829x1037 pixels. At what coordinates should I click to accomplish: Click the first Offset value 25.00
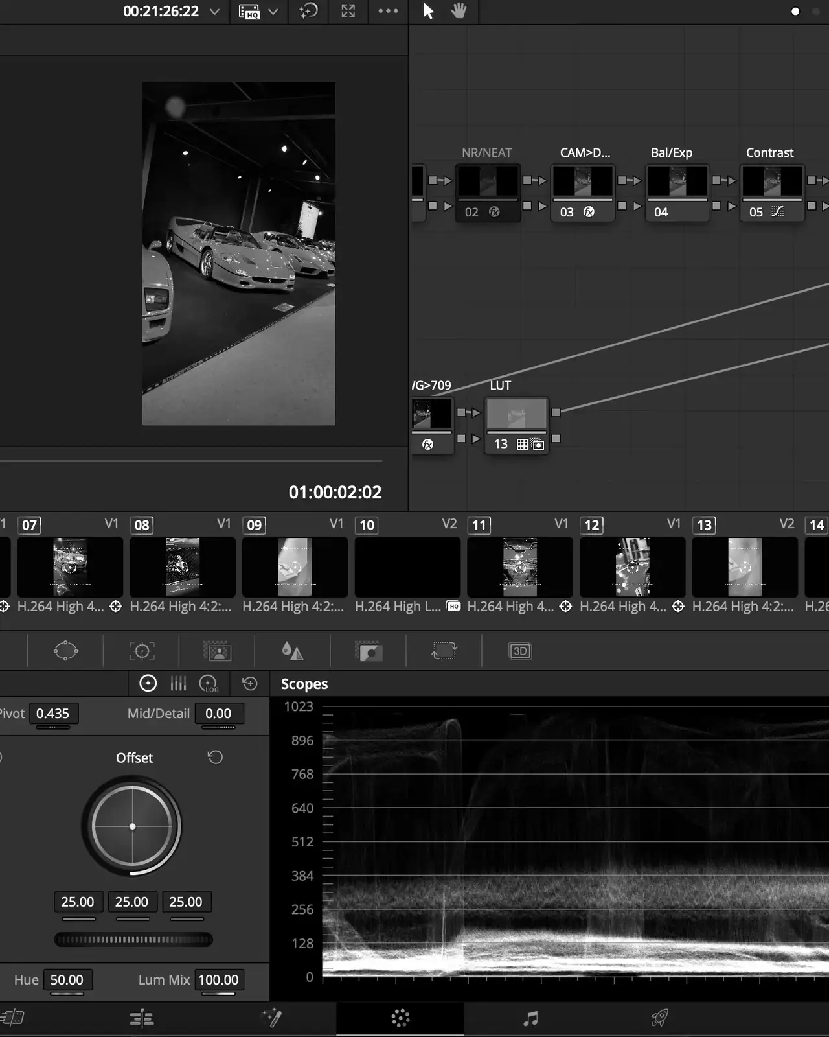pos(78,902)
